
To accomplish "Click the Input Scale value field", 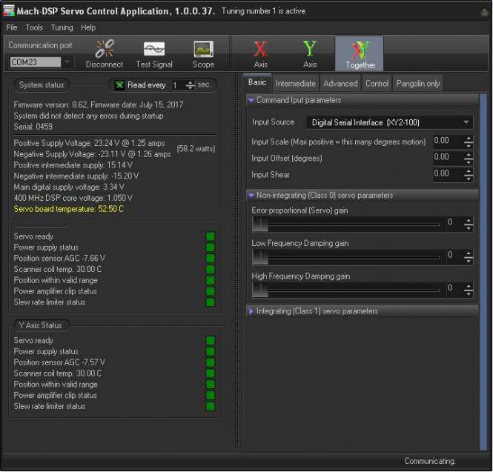I will coord(449,141).
